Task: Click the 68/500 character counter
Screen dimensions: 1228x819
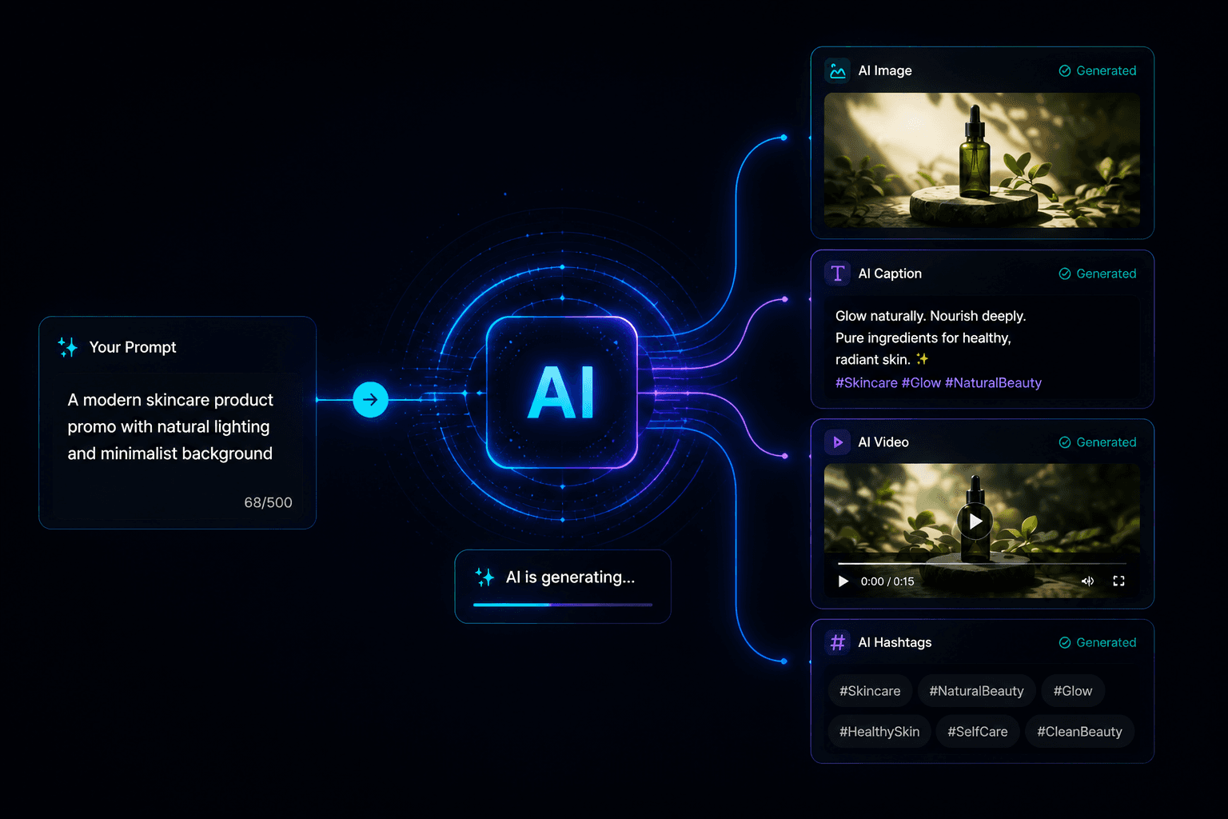Action: (268, 502)
